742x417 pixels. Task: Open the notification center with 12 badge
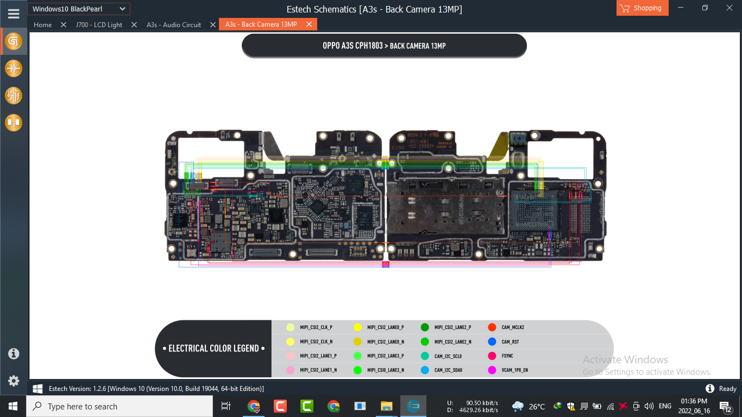(726, 406)
